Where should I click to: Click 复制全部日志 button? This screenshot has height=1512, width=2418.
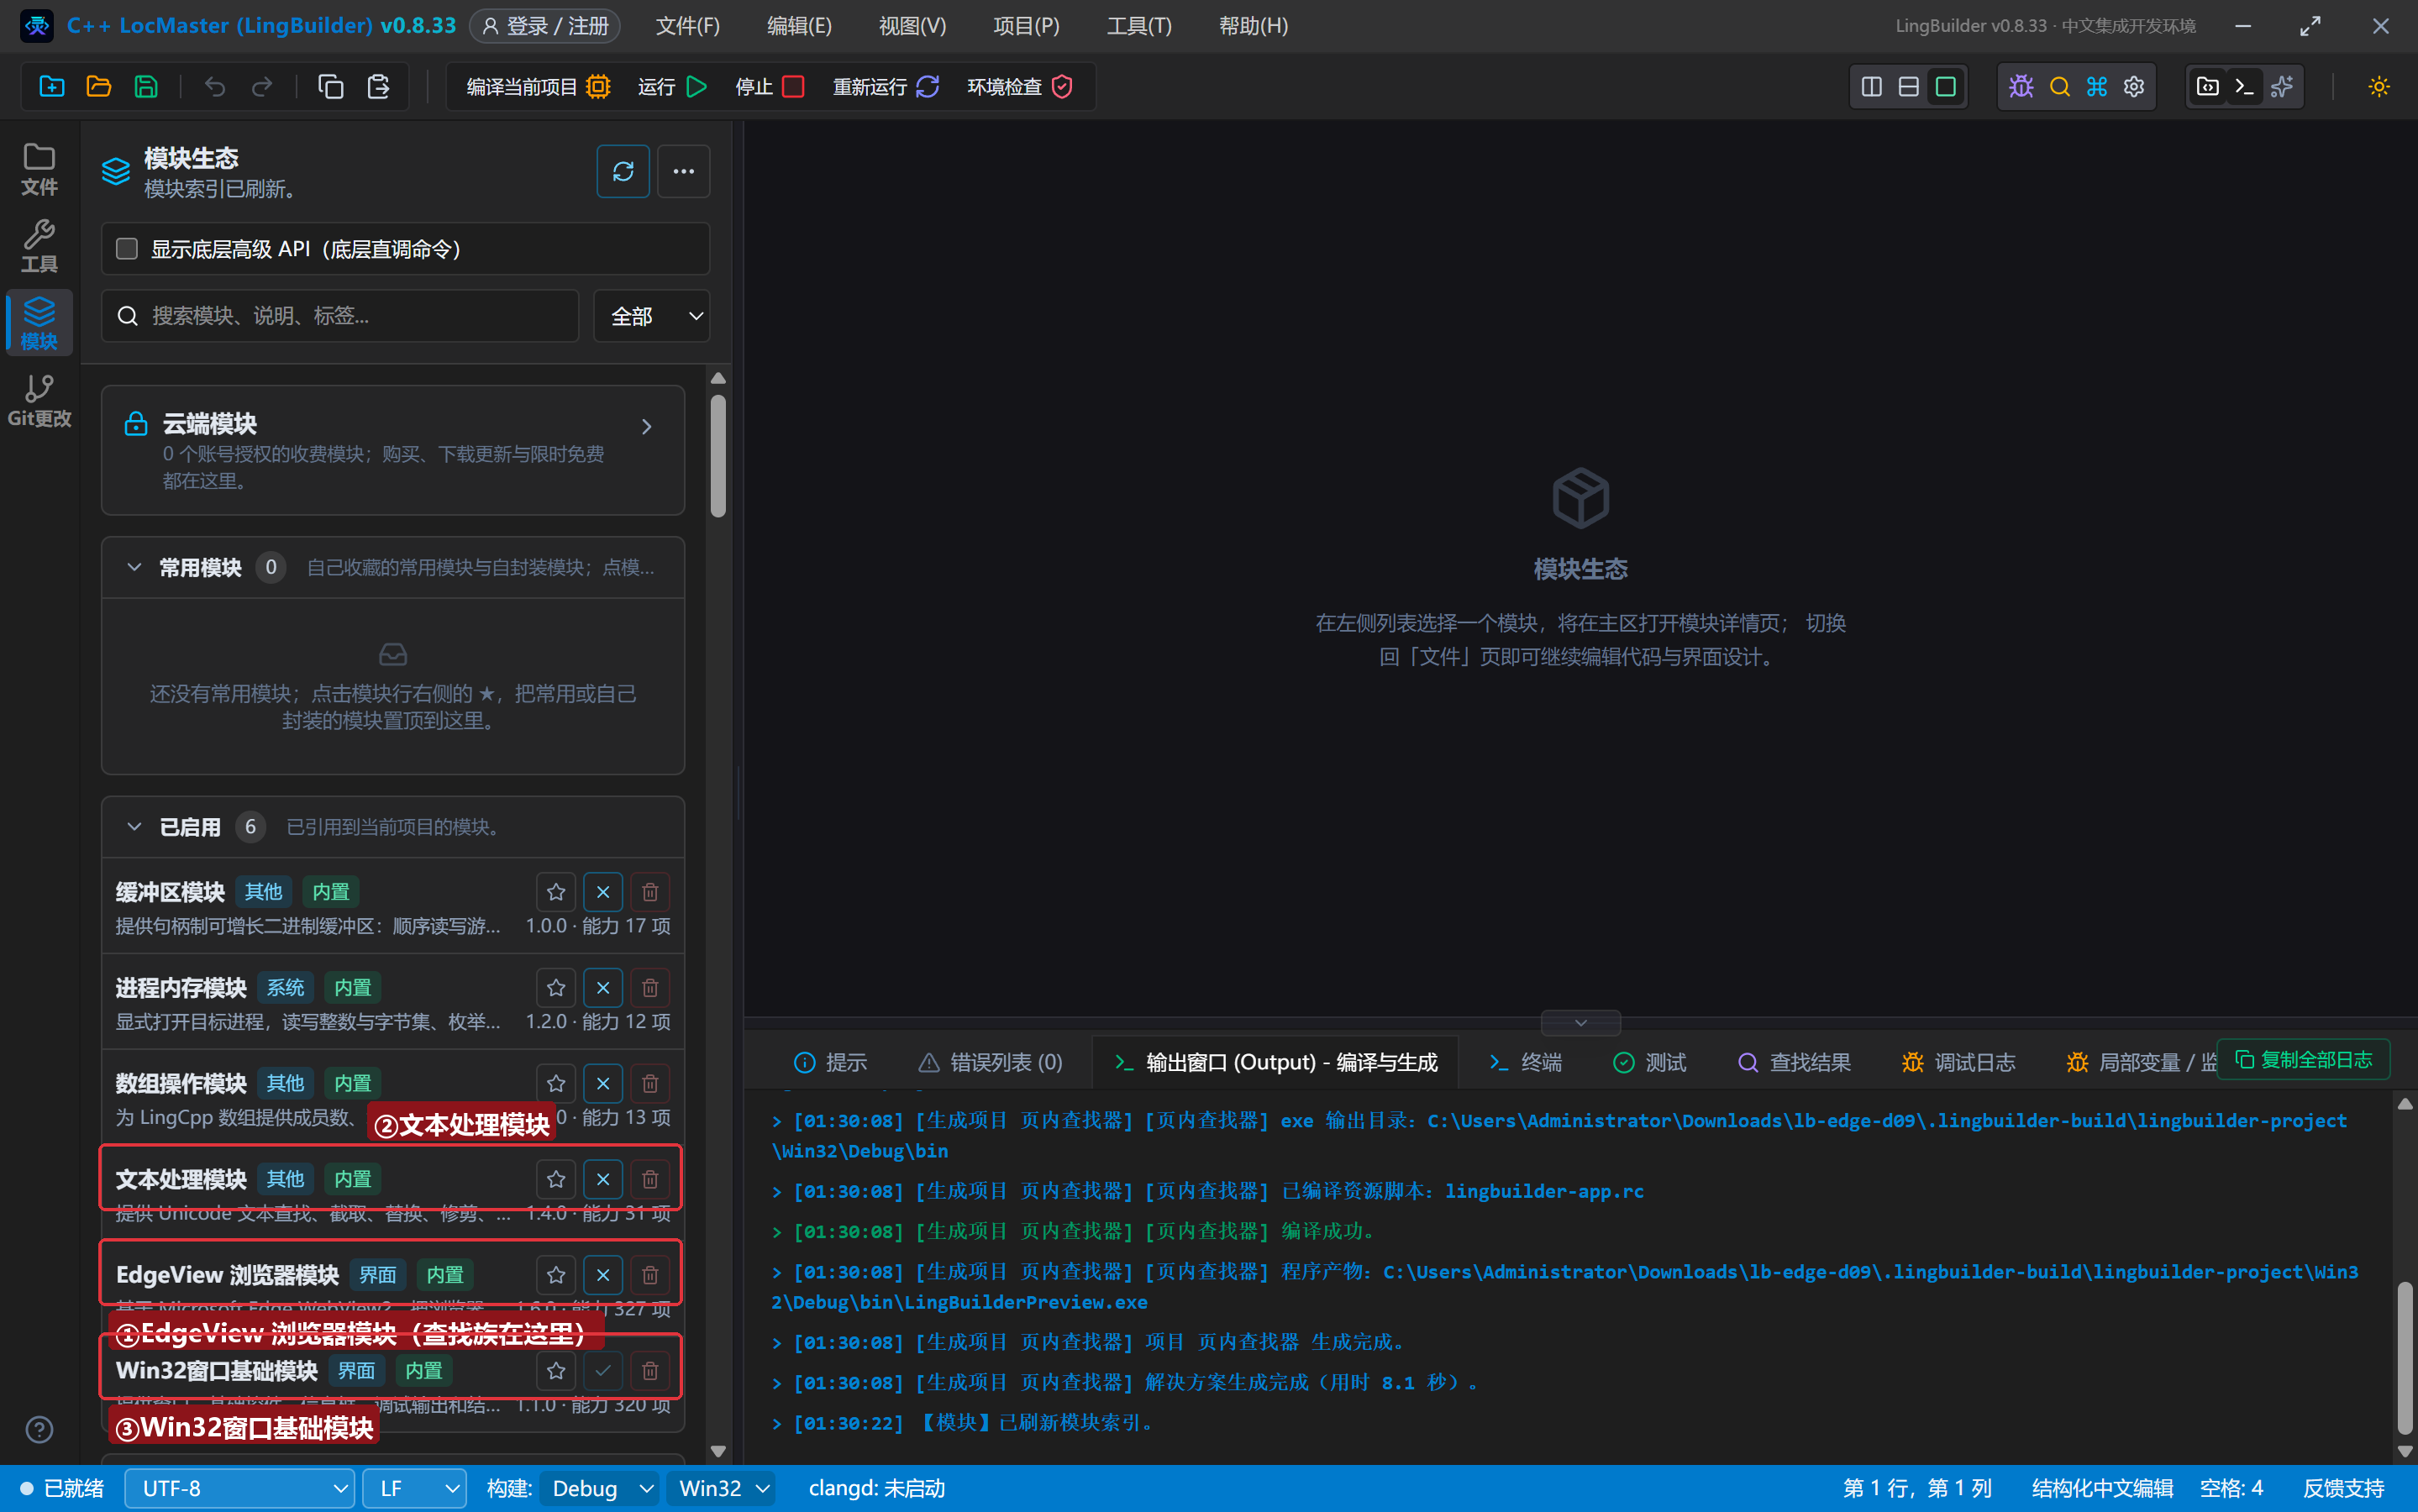click(2303, 1059)
